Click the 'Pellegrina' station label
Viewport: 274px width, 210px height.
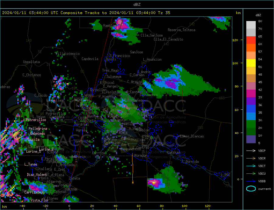point(38,129)
